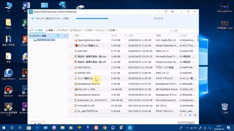This screenshot has height=131, width=234.
Task: Click the icon beside クイックスキャン結果
Action: 58,36
